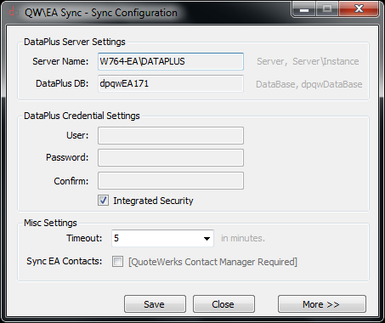Click the QuoteWerks Contact Manager Required text
Image resolution: width=385 pixels, height=323 pixels.
click(212, 262)
